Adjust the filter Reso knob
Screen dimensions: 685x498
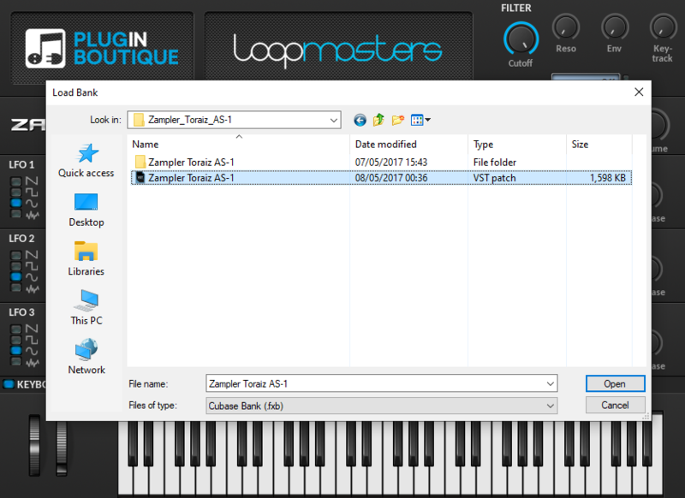click(566, 27)
